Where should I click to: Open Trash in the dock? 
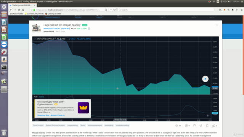(4, 133)
